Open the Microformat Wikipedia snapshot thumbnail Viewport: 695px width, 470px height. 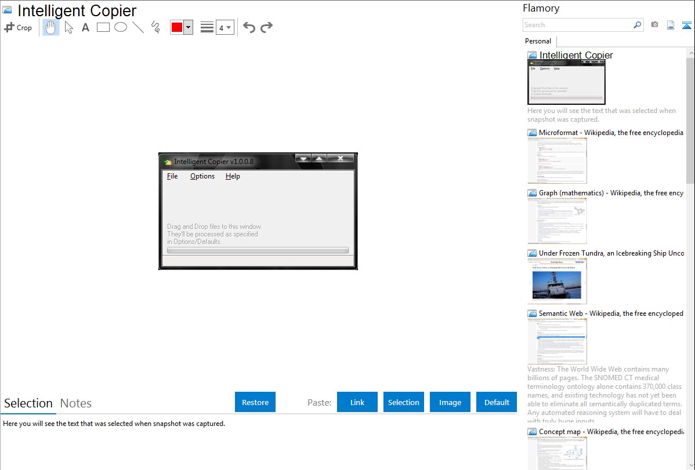tap(557, 161)
